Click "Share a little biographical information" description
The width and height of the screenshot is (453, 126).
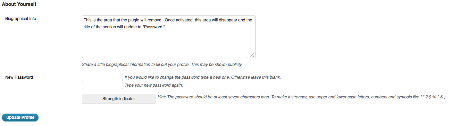(x=162, y=65)
